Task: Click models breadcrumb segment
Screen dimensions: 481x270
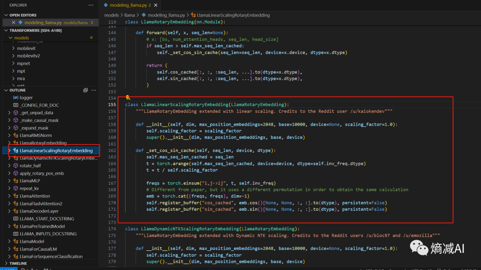Action: tap(111, 15)
